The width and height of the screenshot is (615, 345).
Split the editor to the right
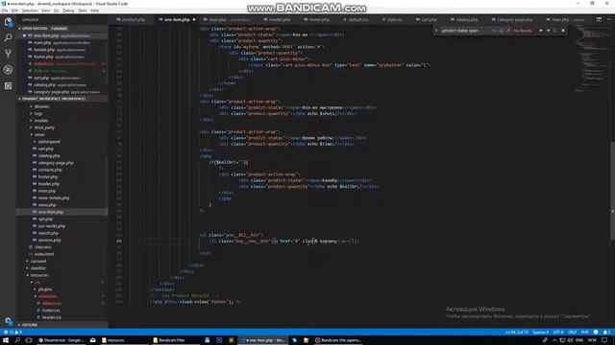(x=599, y=19)
